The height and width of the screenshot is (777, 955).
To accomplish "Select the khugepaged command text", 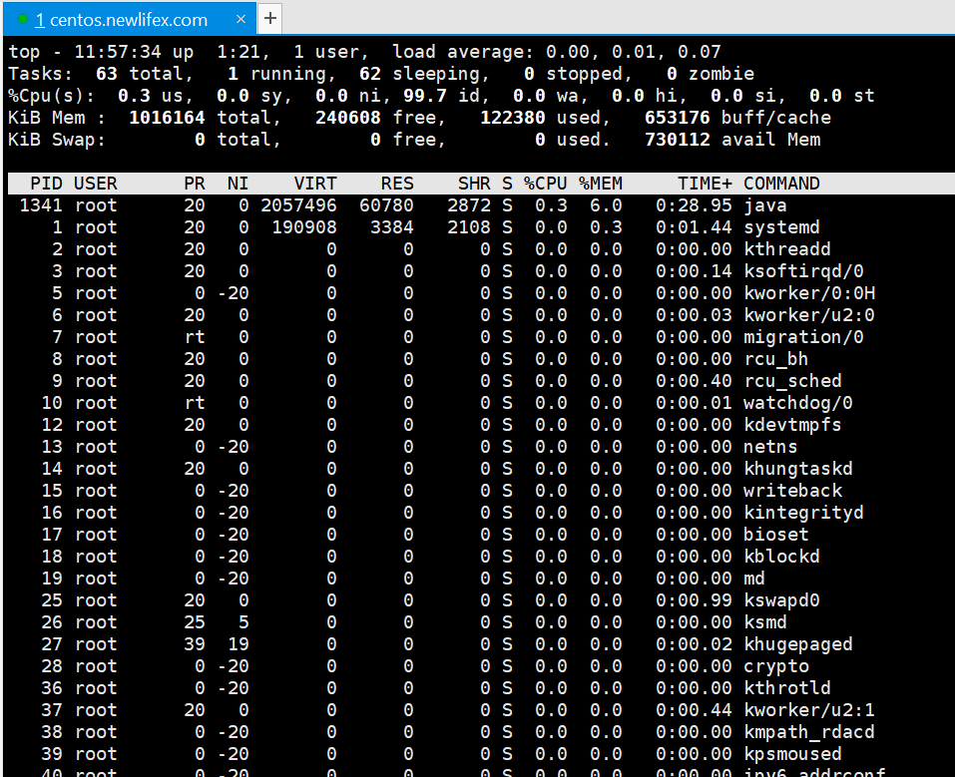I will [x=798, y=643].
